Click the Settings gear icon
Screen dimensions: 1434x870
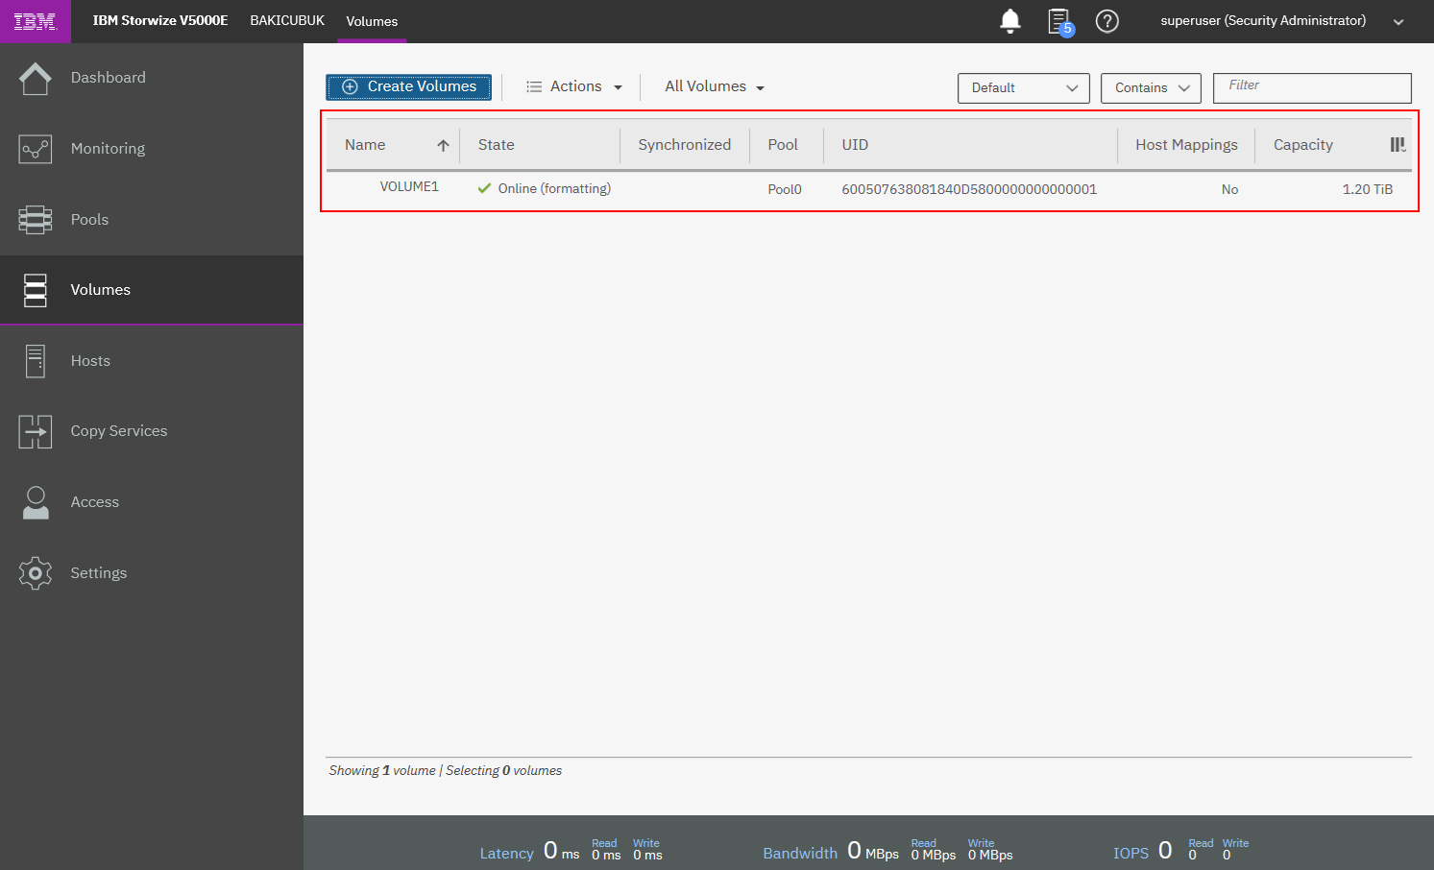click(36, 573)
